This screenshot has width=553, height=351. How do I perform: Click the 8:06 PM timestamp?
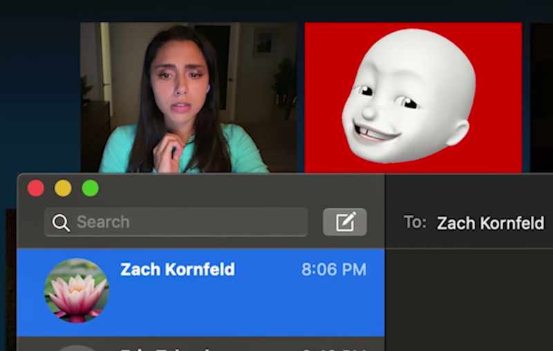pyautogui.click(x=334, y=269)
